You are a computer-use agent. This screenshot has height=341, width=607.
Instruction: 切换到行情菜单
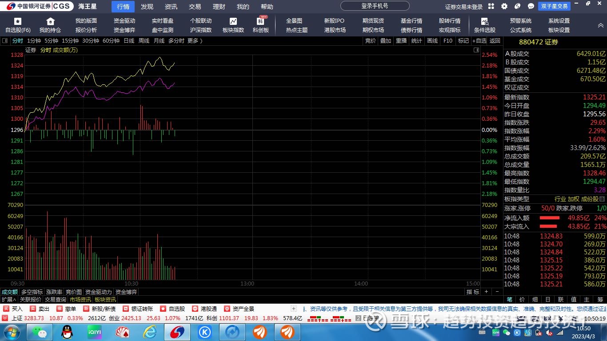123,6
